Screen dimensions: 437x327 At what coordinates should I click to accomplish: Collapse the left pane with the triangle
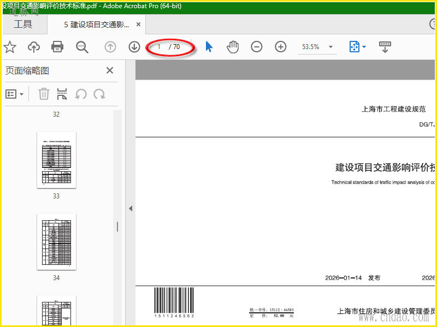click(x=131, y=209)
